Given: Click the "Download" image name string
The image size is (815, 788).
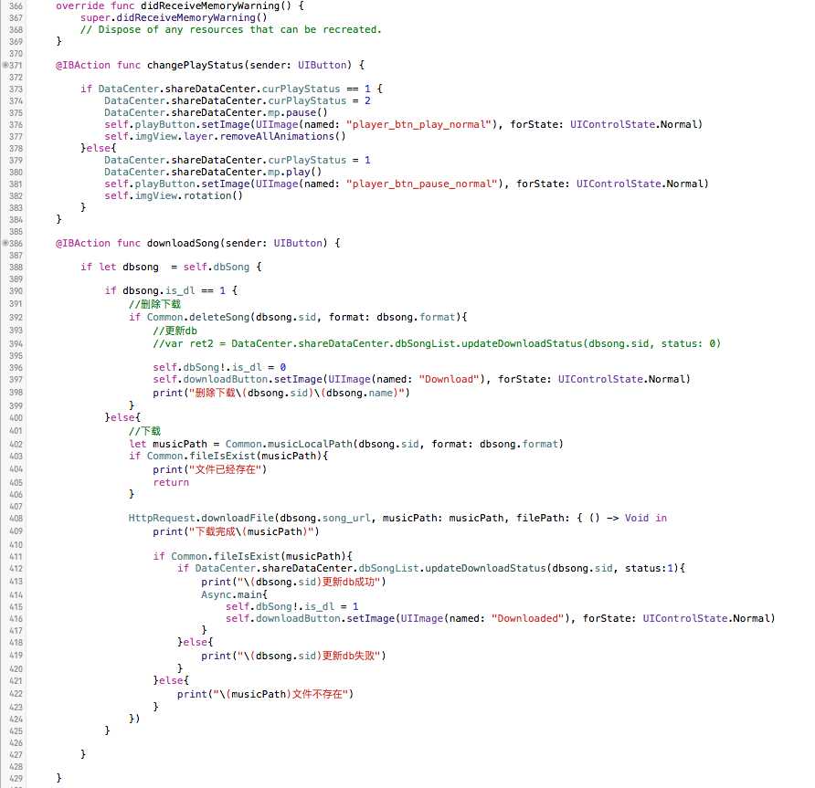Looking at the screenshot, I should [x=450, y=380].
